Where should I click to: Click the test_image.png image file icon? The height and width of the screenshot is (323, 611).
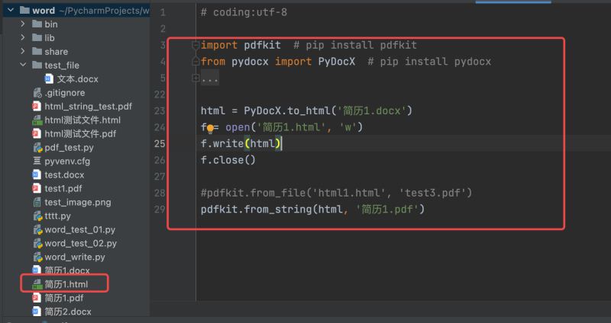click(37, 203)
